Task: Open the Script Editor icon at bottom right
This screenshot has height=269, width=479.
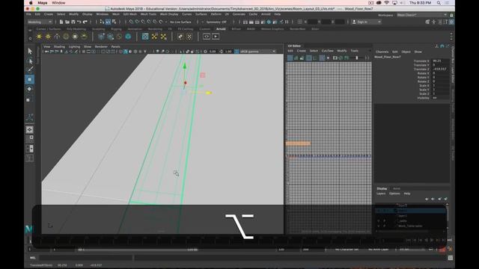Action: 451,258
